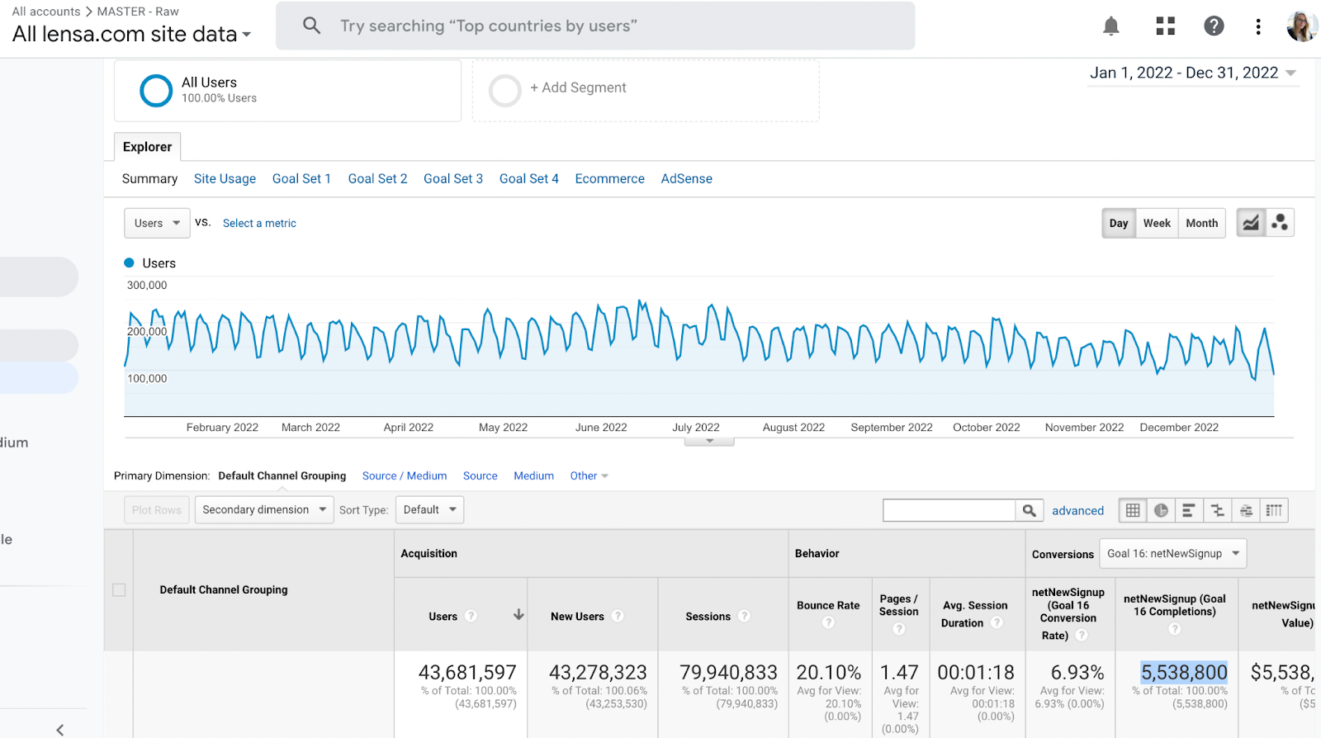The width and height of the screenshot is (1321, 738).
Task: Click the table search magnifier button
Action: (x=1030, y=510)
